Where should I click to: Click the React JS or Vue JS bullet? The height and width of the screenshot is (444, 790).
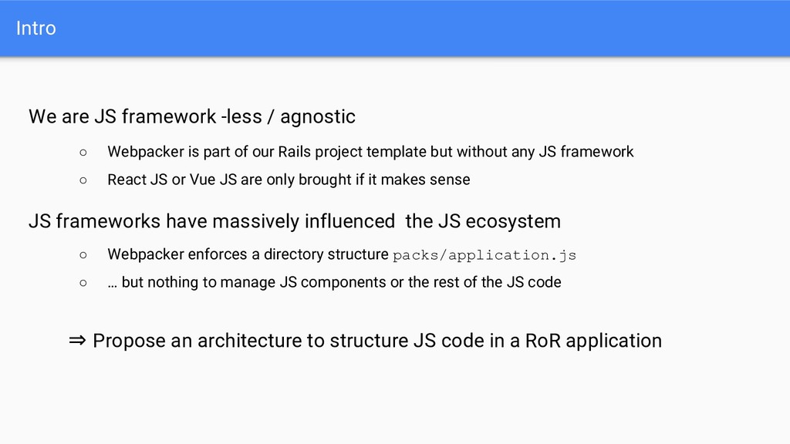[289, 180]
